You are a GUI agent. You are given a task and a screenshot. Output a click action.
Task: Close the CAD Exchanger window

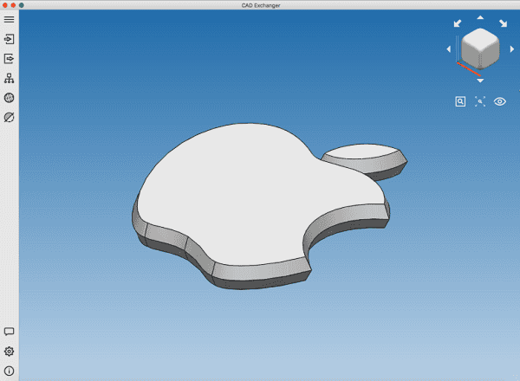click(5, 5)
